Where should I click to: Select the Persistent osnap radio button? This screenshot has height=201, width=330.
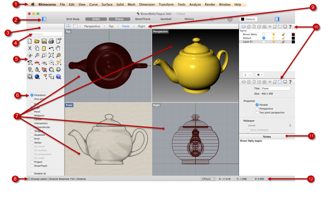[32, 95]
